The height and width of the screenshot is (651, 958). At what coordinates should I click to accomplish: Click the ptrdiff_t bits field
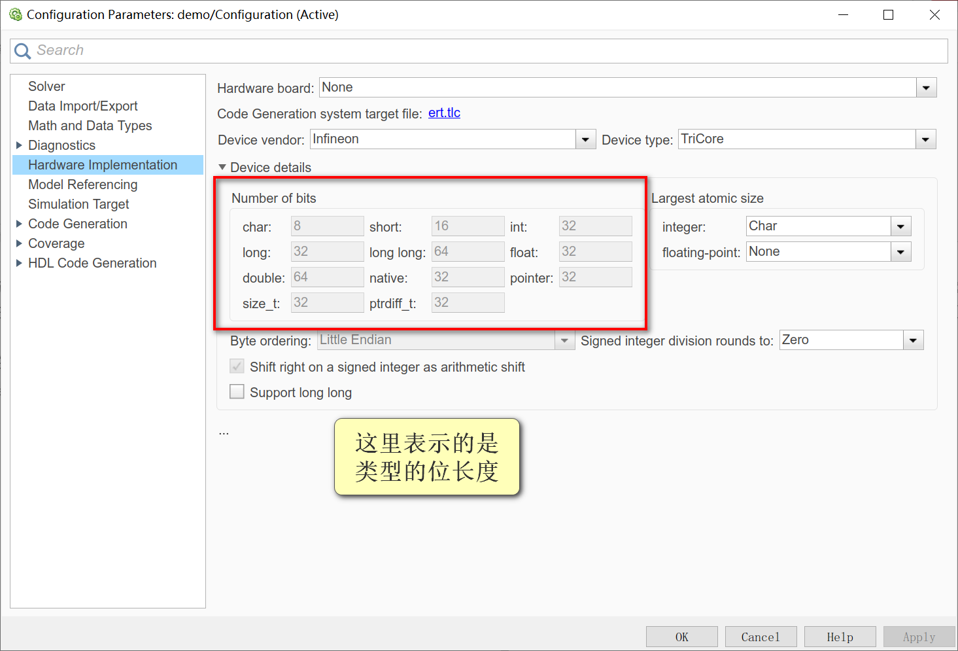tap(468, 302)
